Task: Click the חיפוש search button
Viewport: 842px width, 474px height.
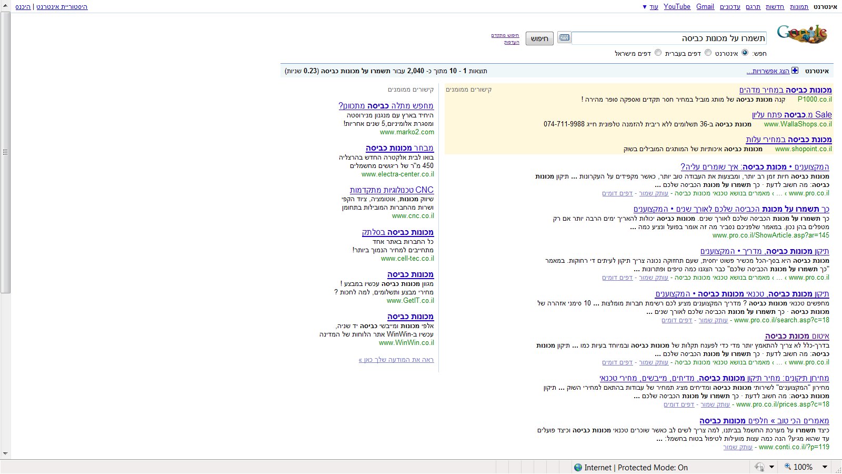Action: [539, 38]
